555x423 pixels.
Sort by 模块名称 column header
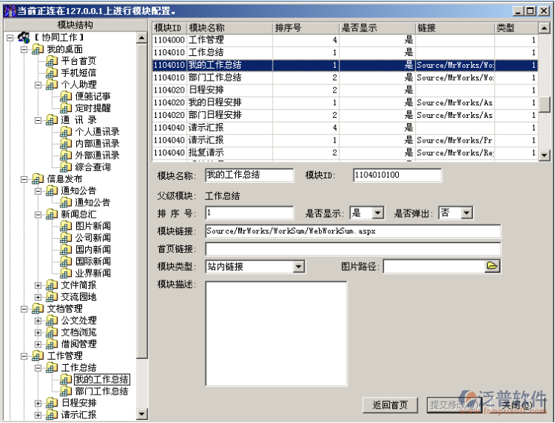point(230,28)
